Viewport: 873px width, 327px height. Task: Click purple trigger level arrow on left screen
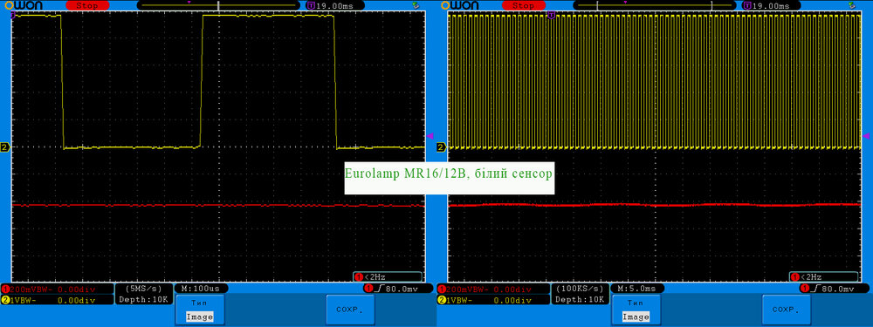430,136
